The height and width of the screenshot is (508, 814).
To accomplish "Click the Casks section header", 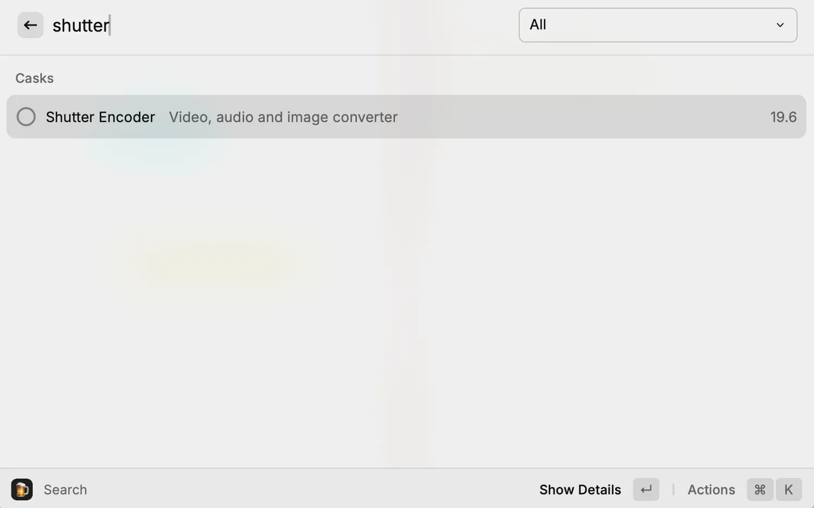I will click(x=34, y=78).
